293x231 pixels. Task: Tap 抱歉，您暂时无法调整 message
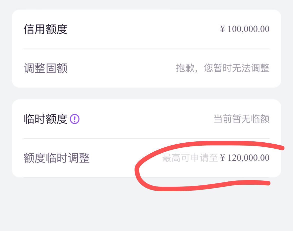click(223, 68)
